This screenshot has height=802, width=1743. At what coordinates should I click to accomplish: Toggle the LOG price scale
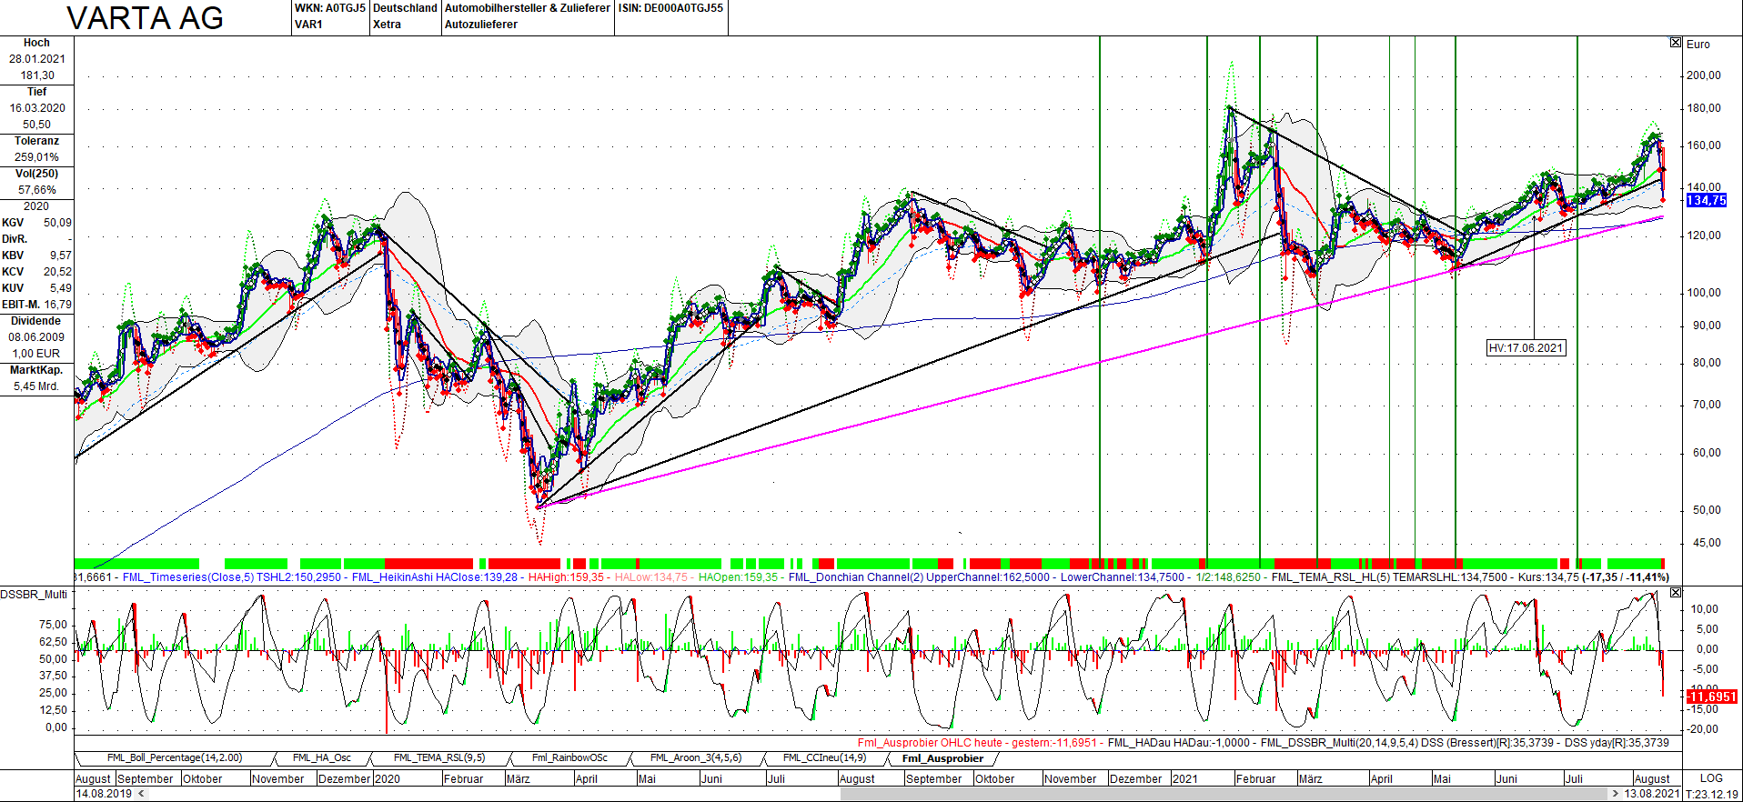pos(1711,778)
